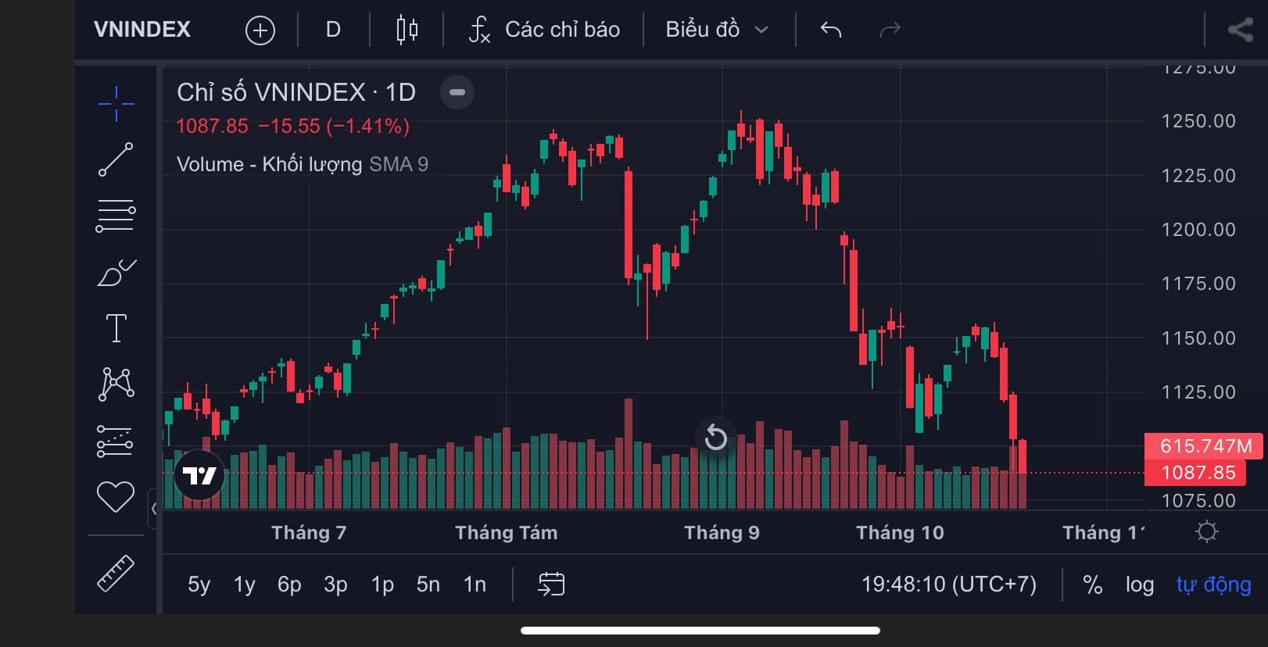1268x647 pixels.
Task: Click the undo arrow button
Action: pyautogui.click(x=831, y=30)
